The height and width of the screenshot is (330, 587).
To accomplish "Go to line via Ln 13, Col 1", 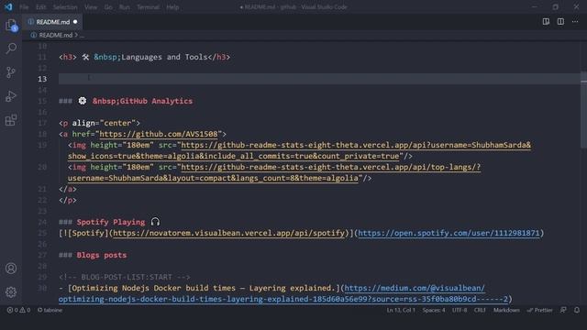I will tap(401, 310).
